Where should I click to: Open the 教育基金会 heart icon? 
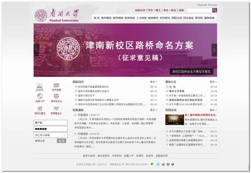pos(56,108)
